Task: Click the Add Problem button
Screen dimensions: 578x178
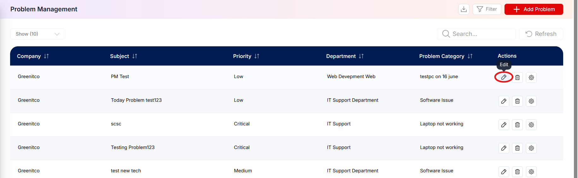Action: coord(534,9)
